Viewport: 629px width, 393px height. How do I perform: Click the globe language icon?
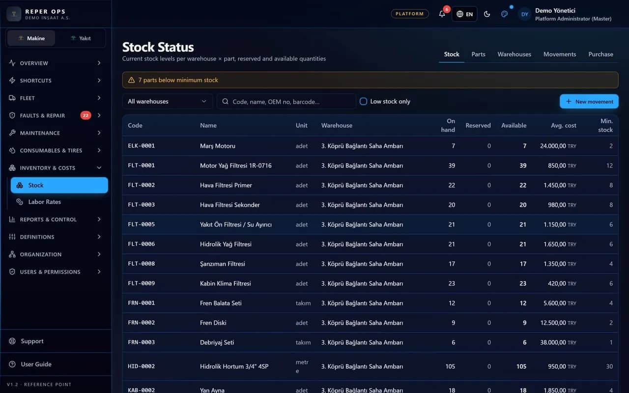460,14
